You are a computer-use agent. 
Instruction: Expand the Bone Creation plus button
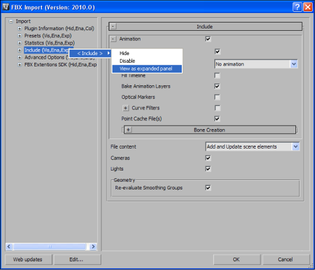click(128, 130)
